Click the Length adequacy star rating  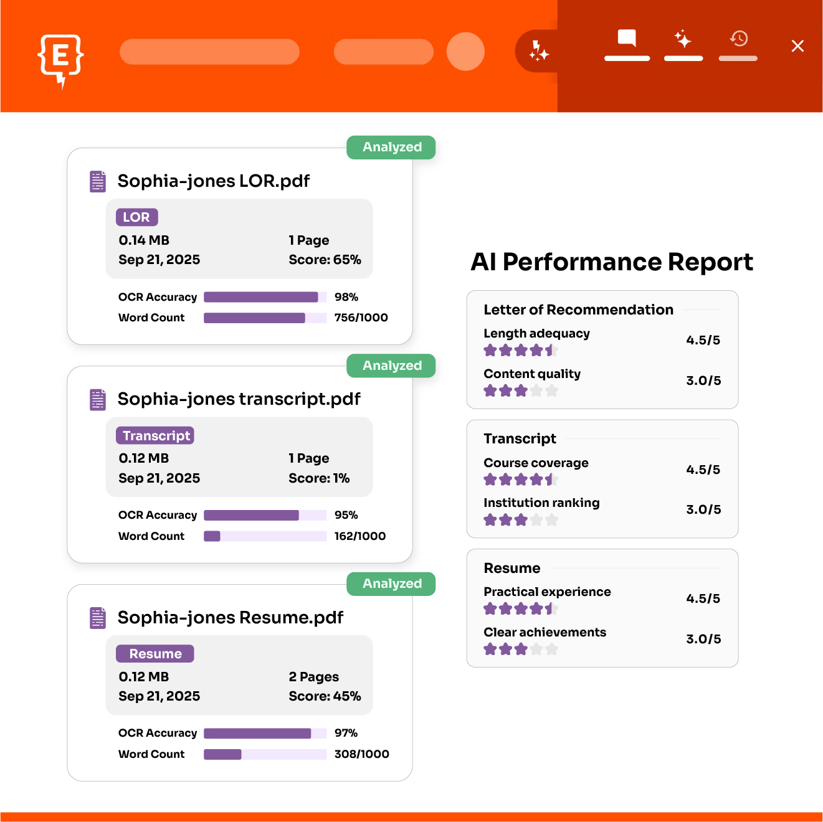pyautogui.click(x=520, y=351)
